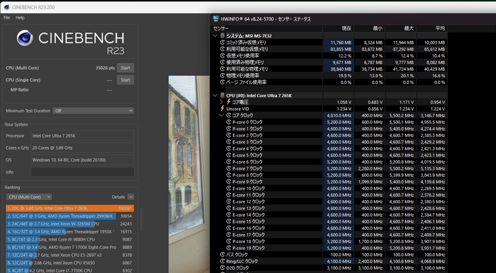Start the CPU (Single Core) test

tap(125, 80)
